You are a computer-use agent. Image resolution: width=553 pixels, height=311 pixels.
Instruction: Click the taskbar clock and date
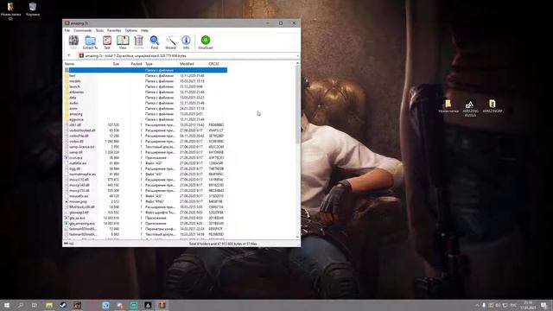point(528,305)
